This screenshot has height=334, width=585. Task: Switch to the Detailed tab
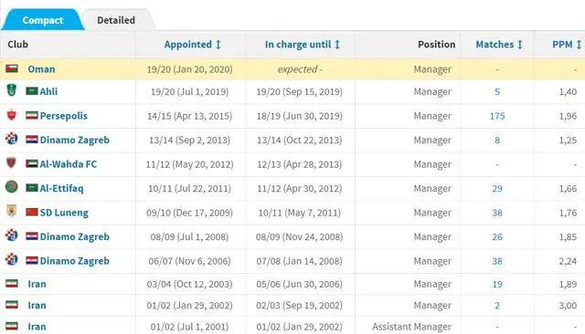point(116,20)
